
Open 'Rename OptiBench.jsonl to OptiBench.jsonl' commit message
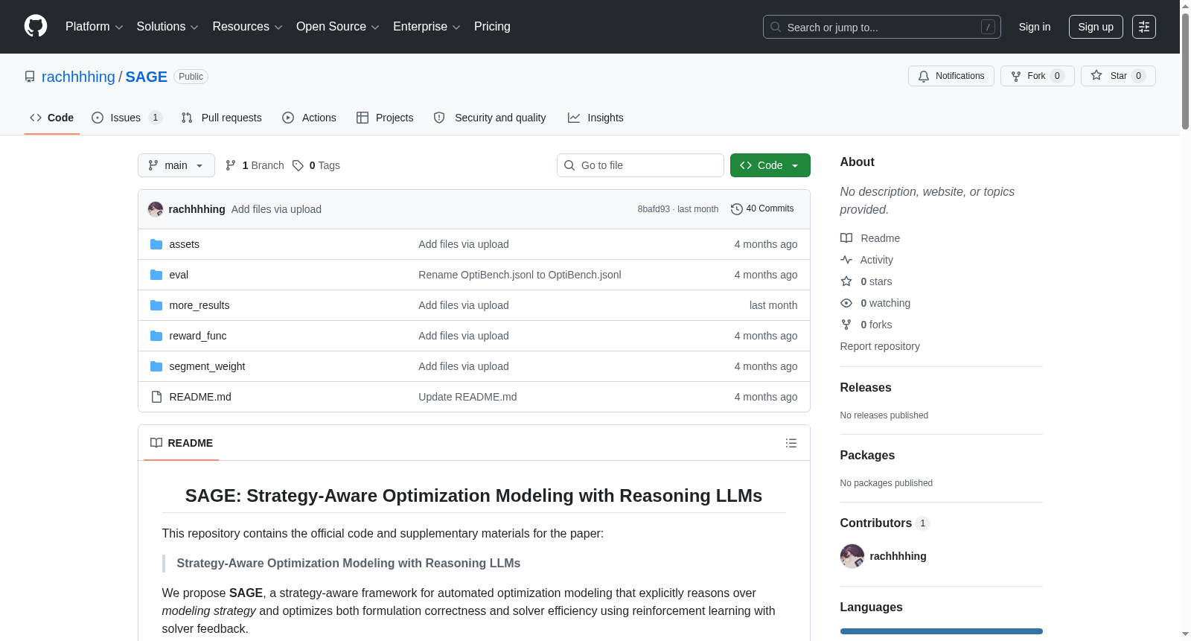[520, 275]
